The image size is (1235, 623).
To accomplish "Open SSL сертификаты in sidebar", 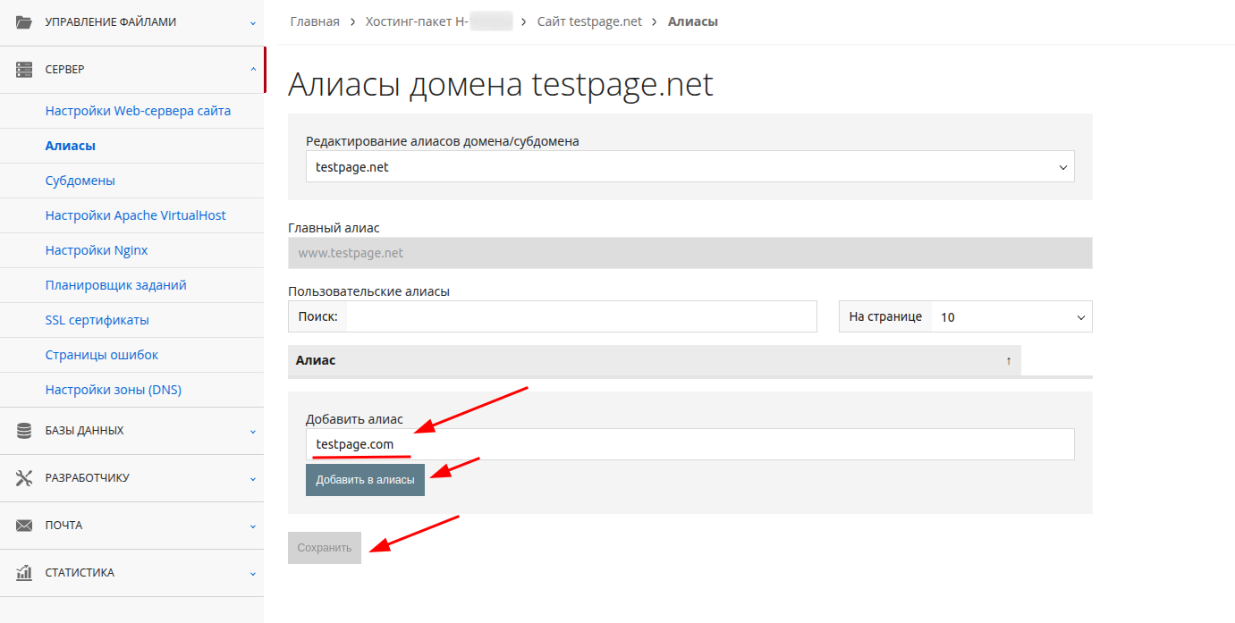I will point(97,320).
